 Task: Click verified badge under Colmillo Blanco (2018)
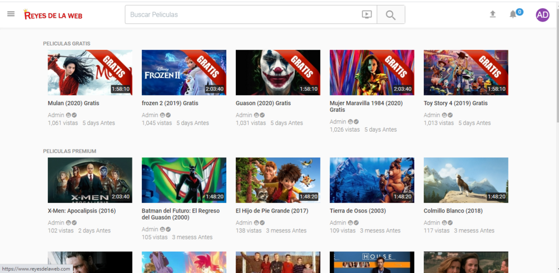click(451, 223)
